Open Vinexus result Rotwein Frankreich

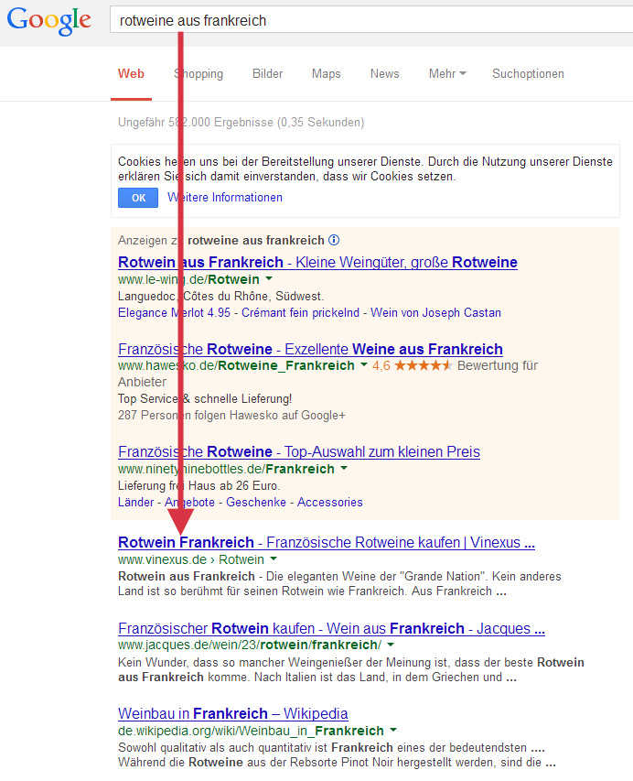coord(327,542)
